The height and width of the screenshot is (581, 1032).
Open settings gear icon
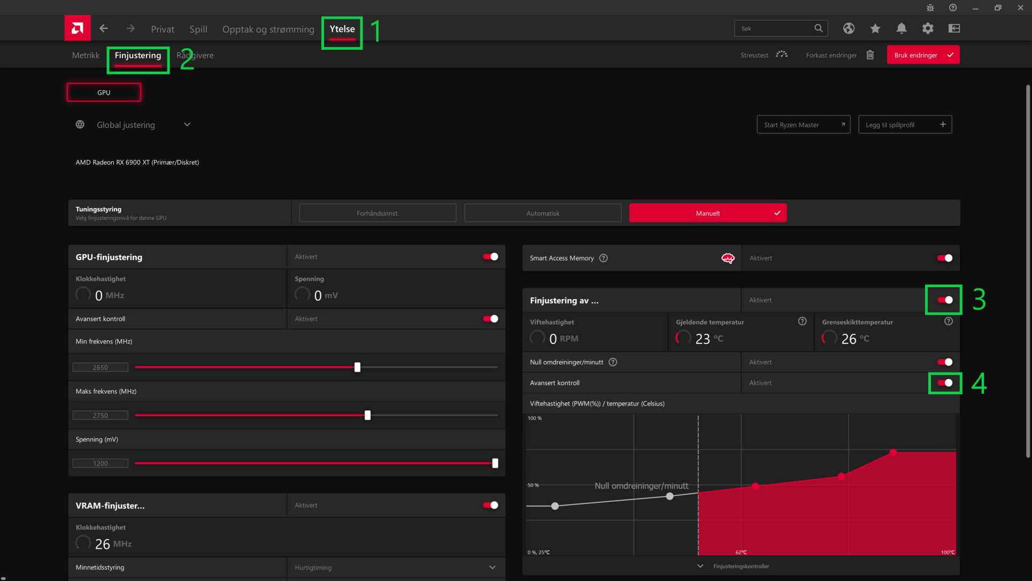[928, 28]
